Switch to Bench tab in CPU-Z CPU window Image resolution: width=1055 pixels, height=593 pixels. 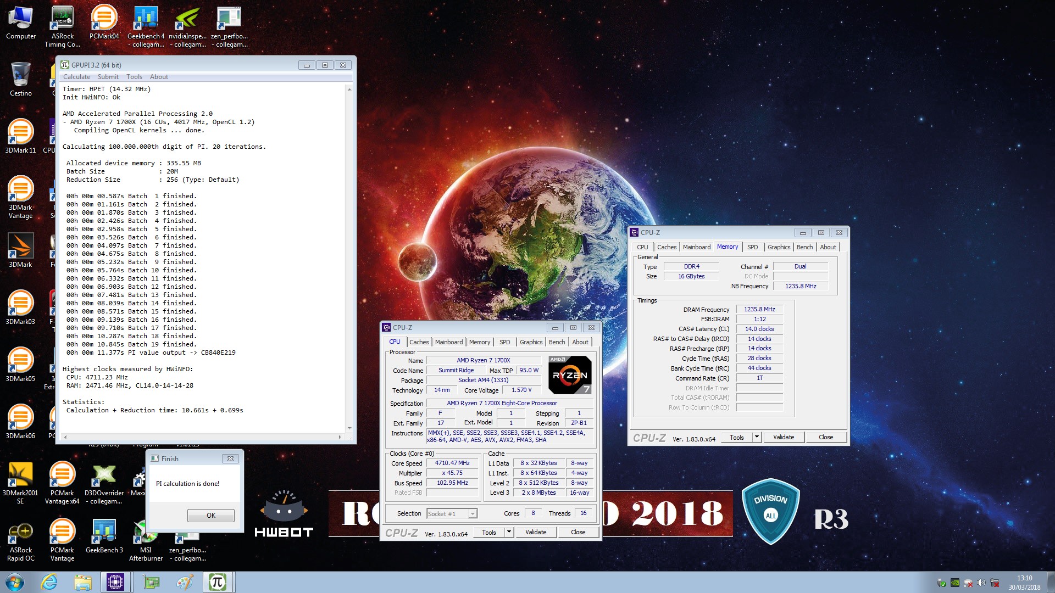click(x=557, y=342)
